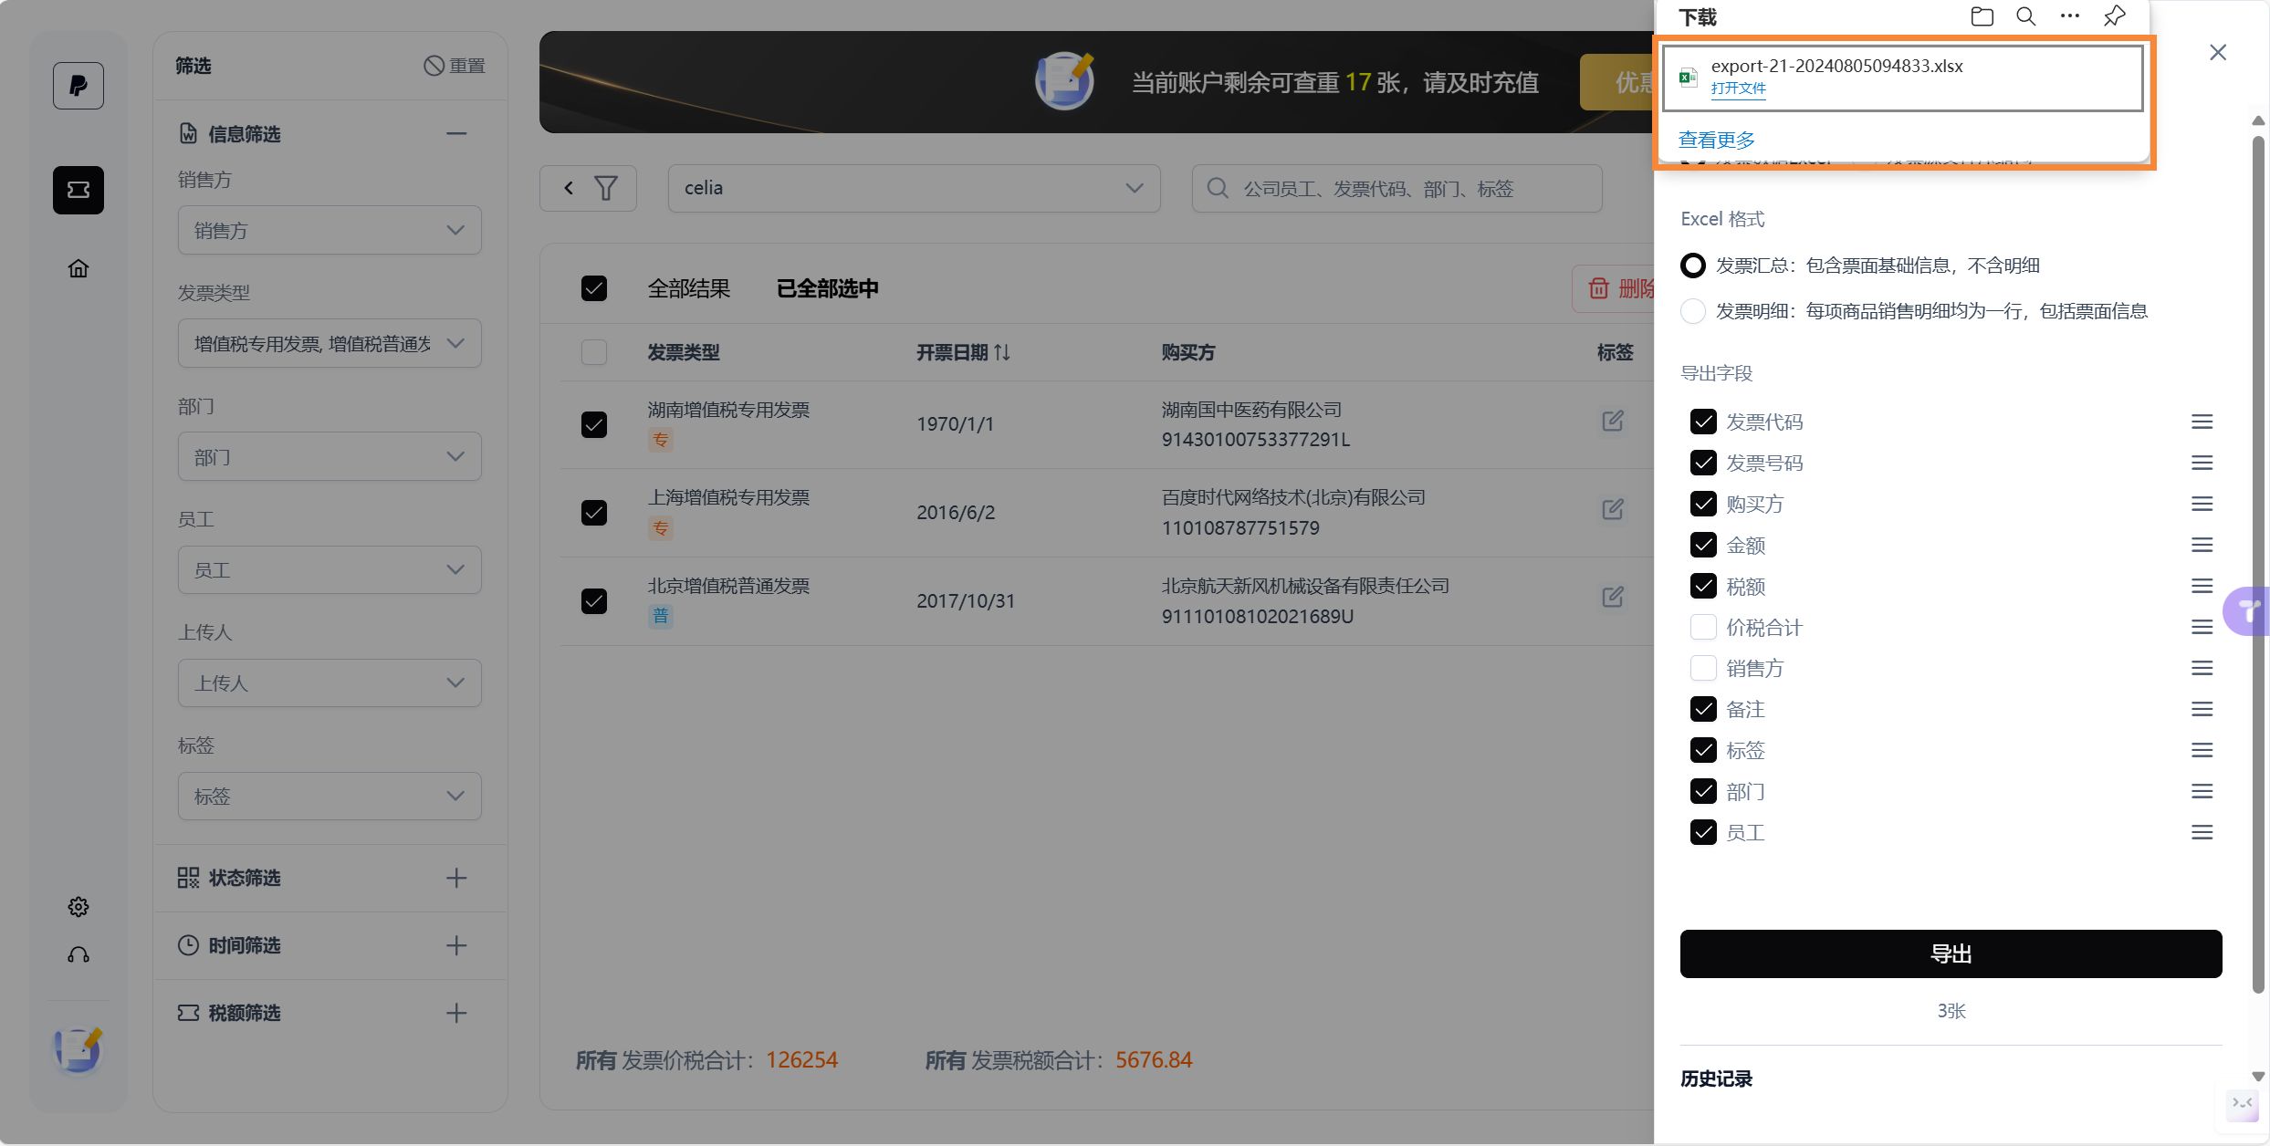Select the 发票明细 Excel format radio
The image size is (2270, 1146).
(x=1693, y=311)
